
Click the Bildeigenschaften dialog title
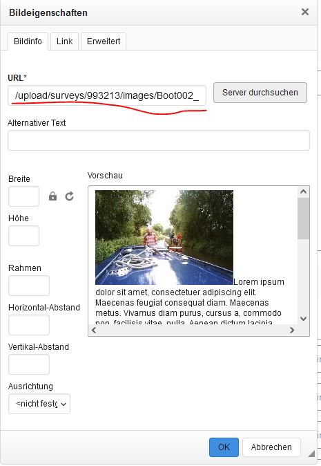point(48,12)
